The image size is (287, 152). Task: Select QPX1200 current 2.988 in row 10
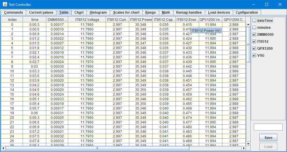pyautogui.click(x=234, y=71)
